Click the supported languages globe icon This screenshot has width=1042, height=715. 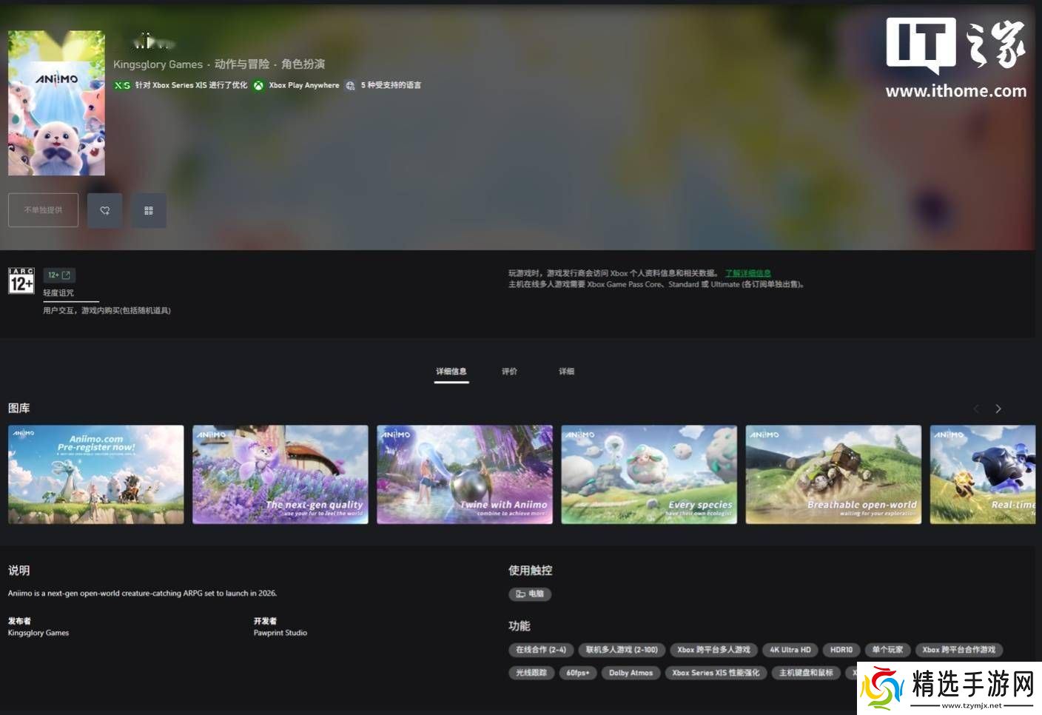pos(350,86)
